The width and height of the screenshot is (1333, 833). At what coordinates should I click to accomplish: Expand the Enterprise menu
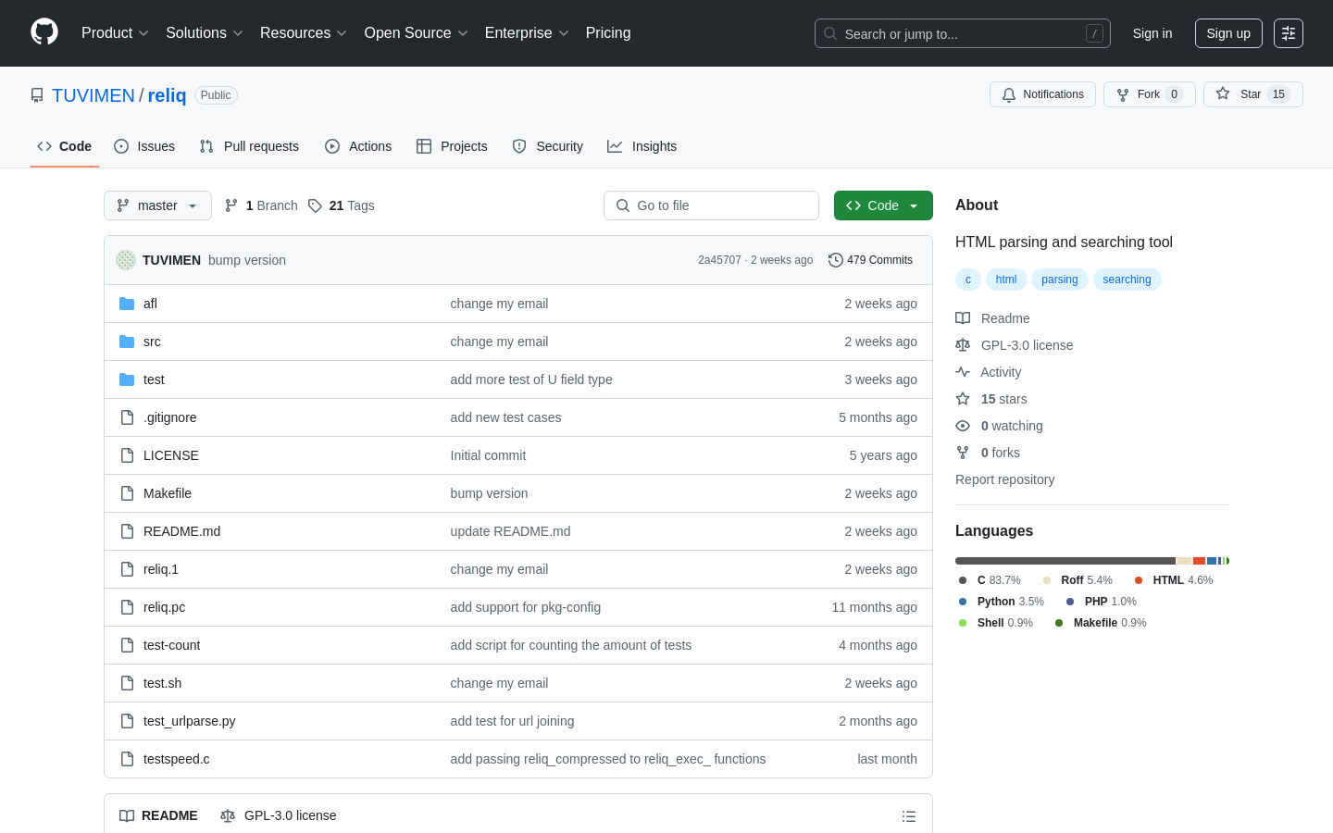[x=527, y=33]
